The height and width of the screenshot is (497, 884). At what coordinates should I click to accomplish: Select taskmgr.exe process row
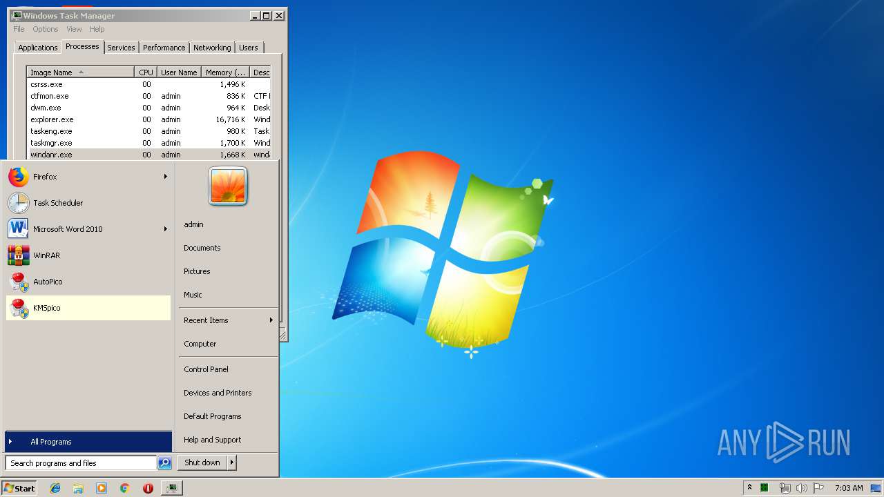coord(148,143)
